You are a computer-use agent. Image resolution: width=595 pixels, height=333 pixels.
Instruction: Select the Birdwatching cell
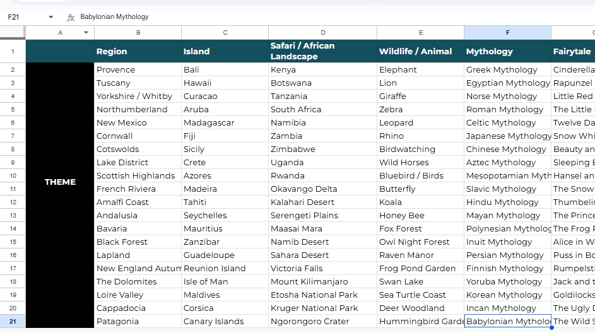click(x=420, y=149)
